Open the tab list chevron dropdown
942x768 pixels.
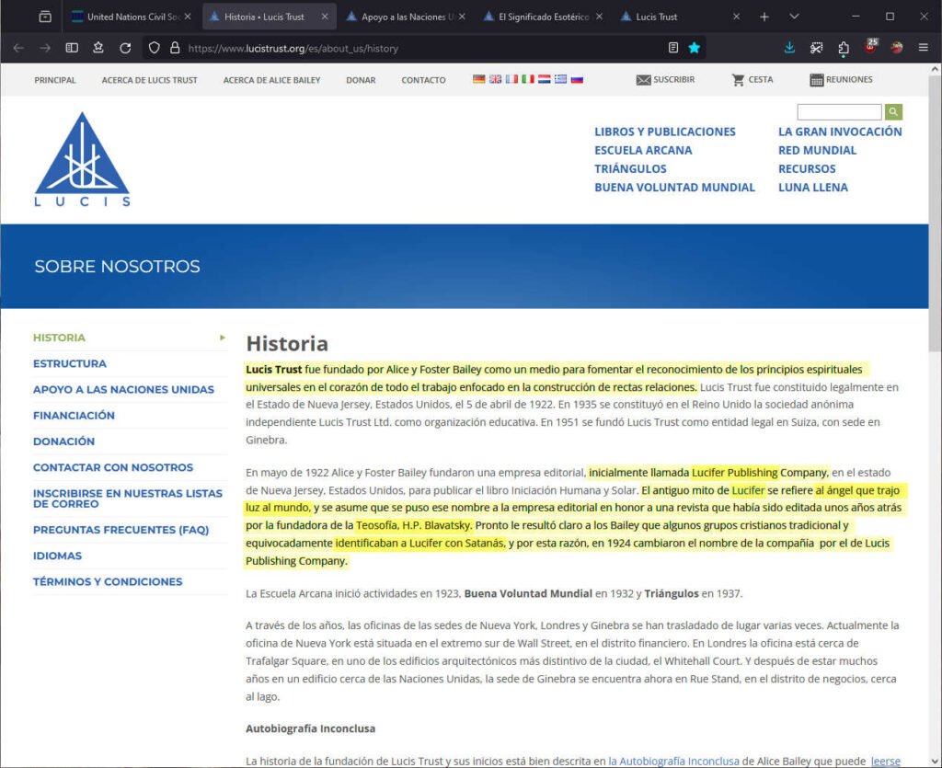click(x=793, y=17)
